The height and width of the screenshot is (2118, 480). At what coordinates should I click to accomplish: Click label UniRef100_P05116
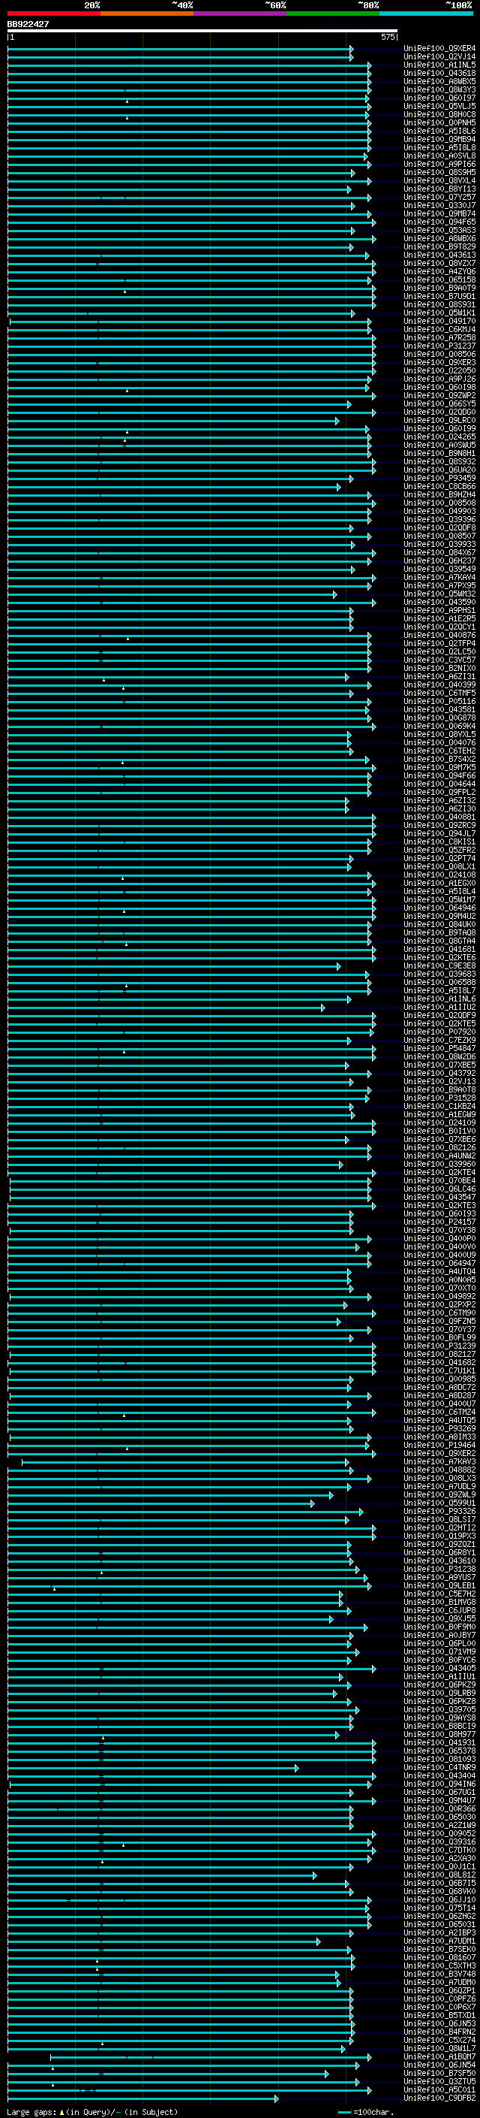pos(439,701)
